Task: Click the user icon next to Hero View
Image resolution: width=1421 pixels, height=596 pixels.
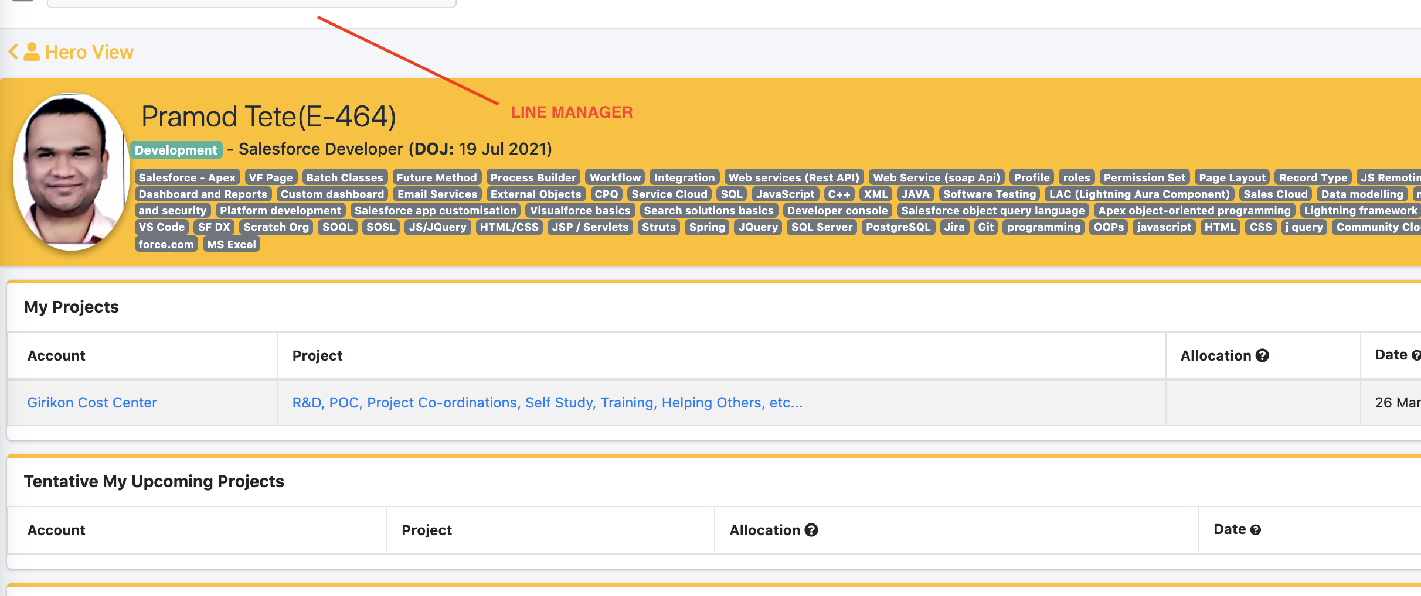Action: [x=32, y=52]
